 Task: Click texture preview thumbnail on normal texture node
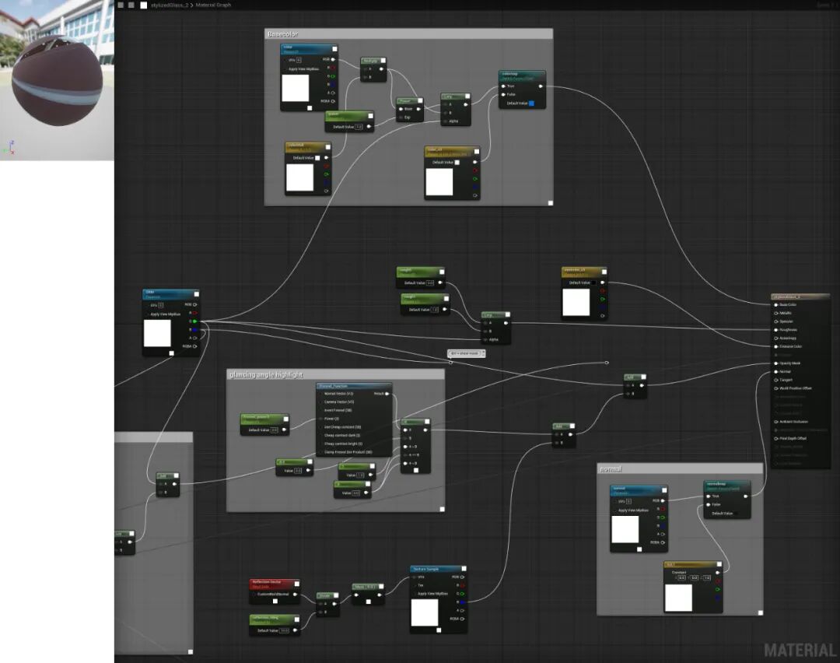tap(625, 529)
